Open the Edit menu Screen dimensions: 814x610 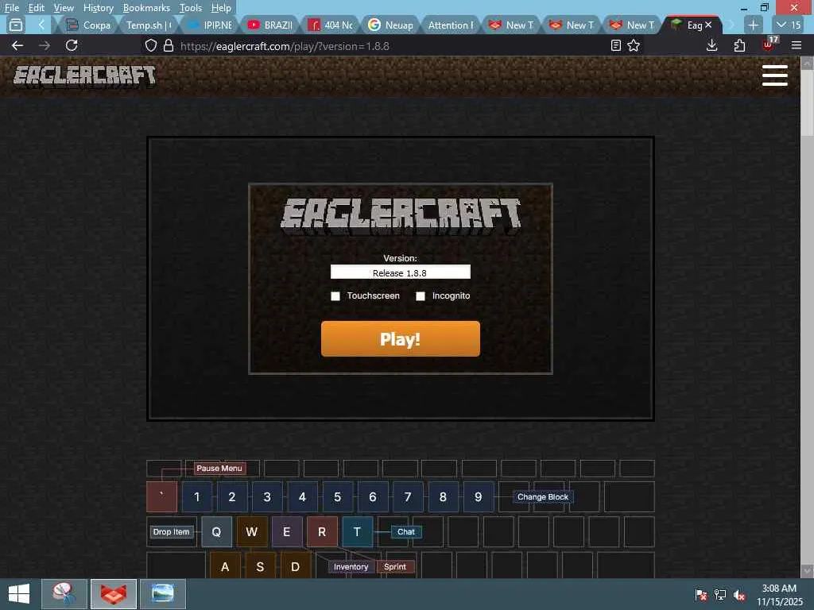36,8
